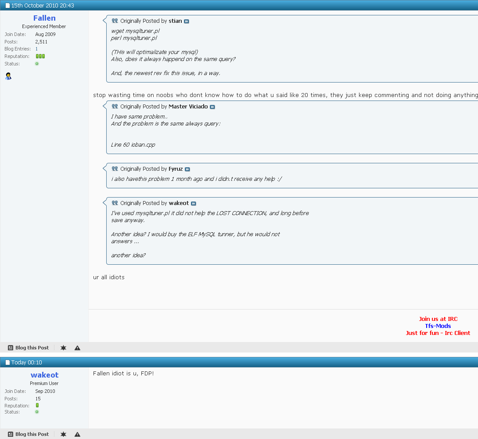Viewport: 478px width, 439px height.
Task: Open Fallen's blog entries count link
Action: tap(36, 49)
